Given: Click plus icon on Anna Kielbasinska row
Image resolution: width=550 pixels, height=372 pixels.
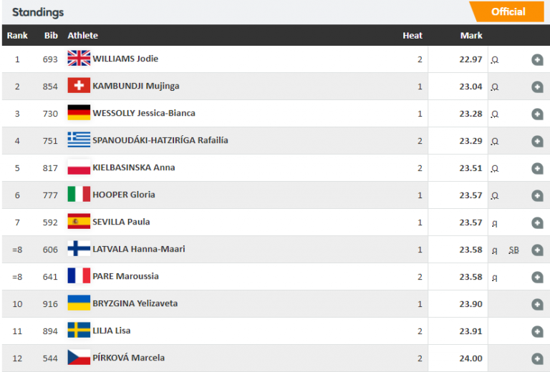Looking at the screenshot, I should (537, 169).
